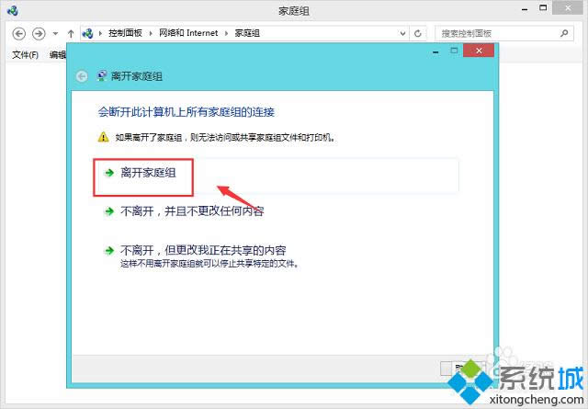This screenshot has height=409, width=588.
Task: Click the Refresh icon beside address bar
Action: (418, 33)
